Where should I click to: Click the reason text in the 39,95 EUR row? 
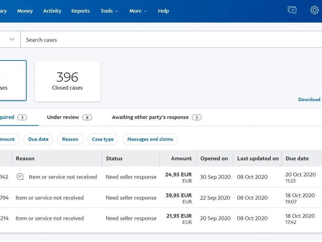pyautogui.click(x=50, y=198)
